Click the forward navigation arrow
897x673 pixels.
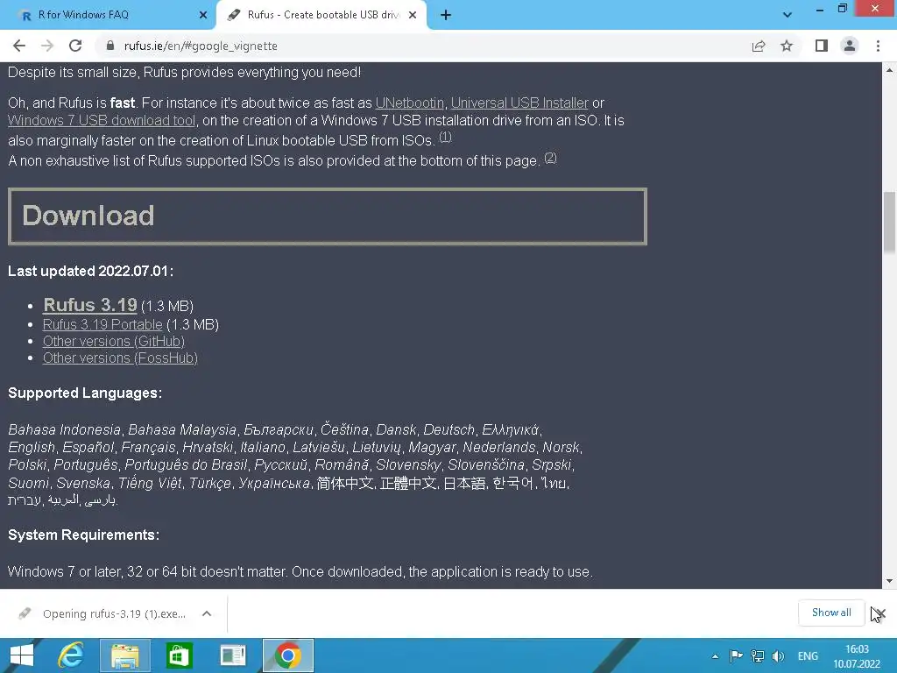pos(47,46)
